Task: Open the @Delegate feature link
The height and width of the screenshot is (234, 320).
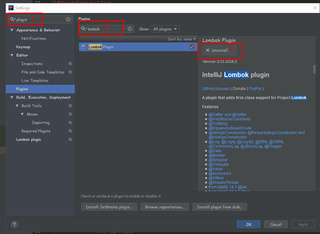Action: [x=218, y=164]
